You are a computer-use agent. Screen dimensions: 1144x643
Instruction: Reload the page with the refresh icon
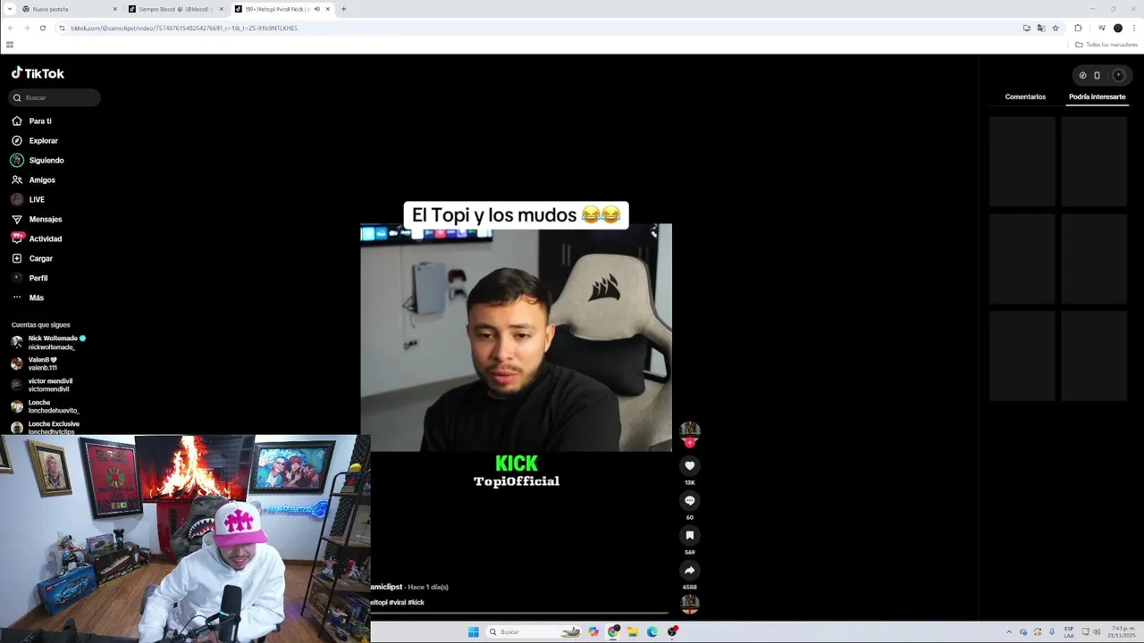42,28
